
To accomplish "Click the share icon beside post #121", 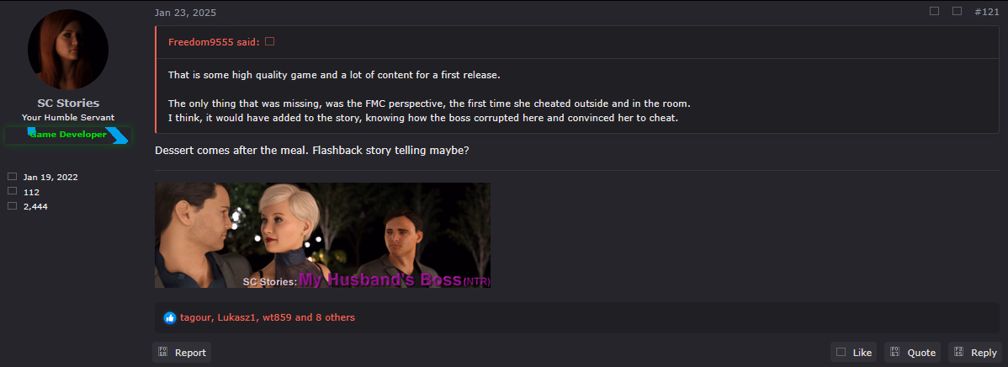I will [x=935, y=11].
